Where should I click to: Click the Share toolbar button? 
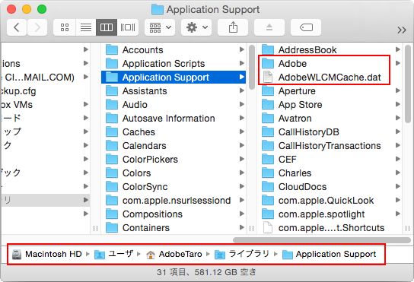point(233,27)
